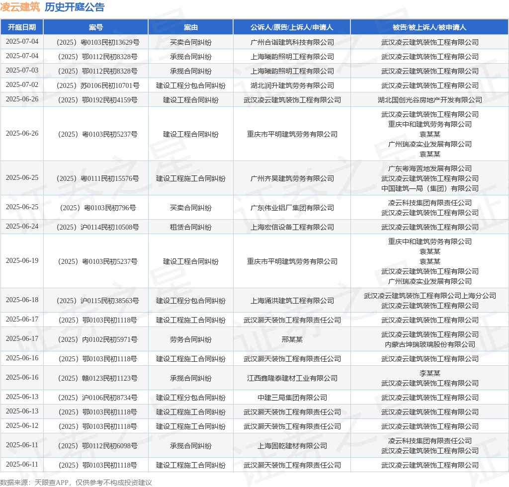Select plaintiff 湖北润升建筑劳务有限公司

coord(292,85)
